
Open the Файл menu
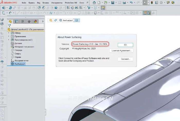24,3
